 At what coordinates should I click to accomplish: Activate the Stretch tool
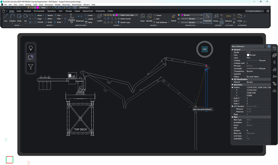click(39, 22)
